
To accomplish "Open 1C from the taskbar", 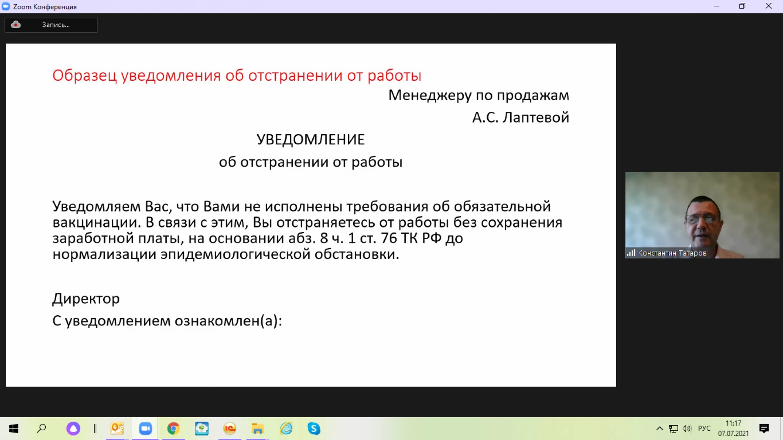I will coord(230,429).
